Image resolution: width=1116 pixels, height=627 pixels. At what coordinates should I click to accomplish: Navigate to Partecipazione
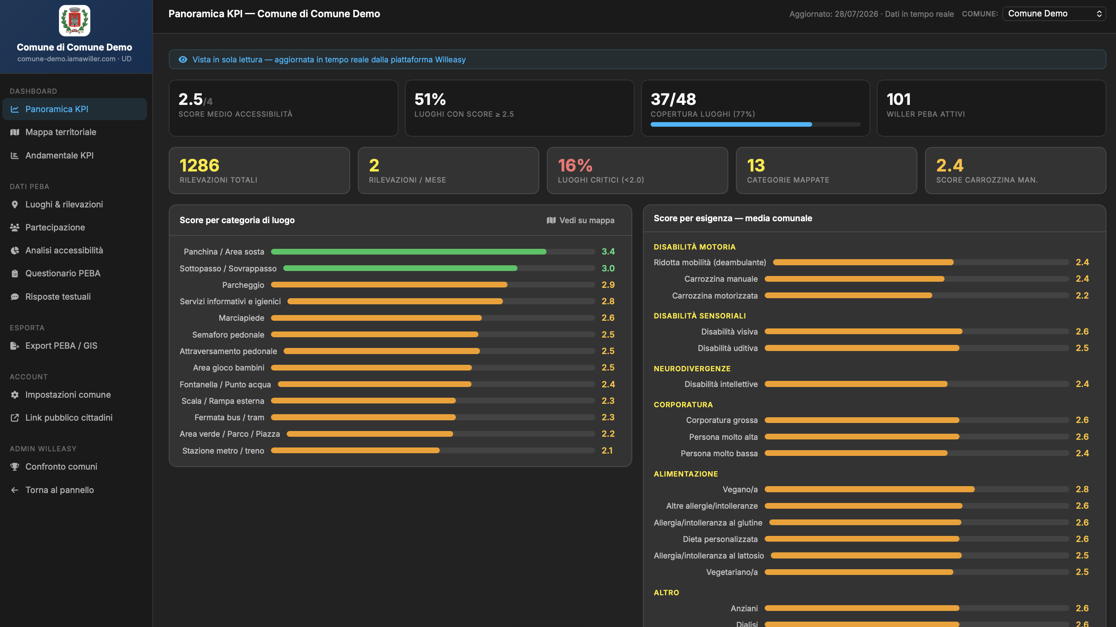point(75,227)
